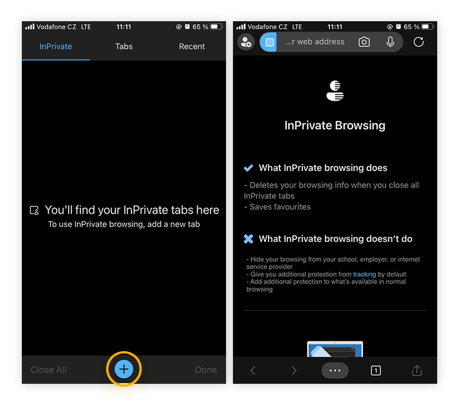Select the Recent tab
459x405 pixels.
point(192,46)
